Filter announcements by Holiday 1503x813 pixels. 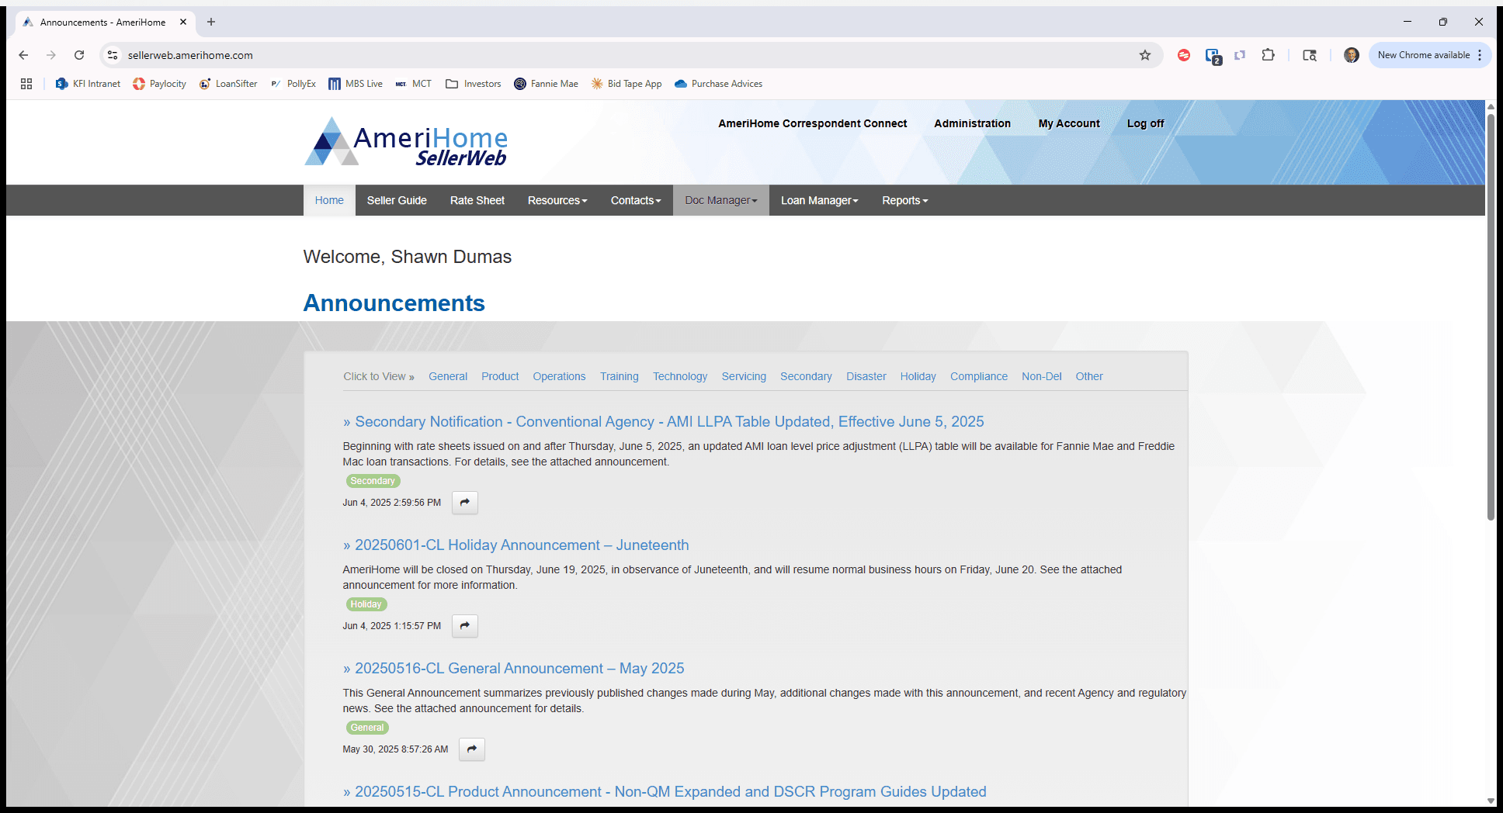tap(918, 376)
